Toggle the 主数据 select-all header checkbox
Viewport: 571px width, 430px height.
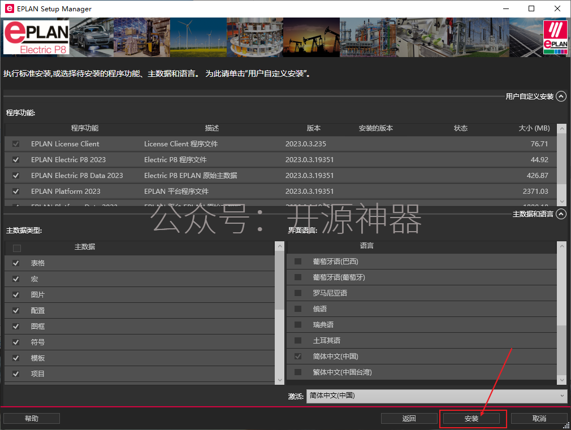pyautogui.click(x=17, y=248)
